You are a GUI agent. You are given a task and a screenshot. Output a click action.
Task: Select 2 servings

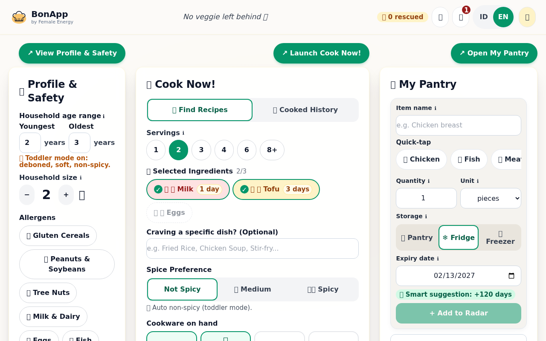pyautogui.click(x=178, y=150)
